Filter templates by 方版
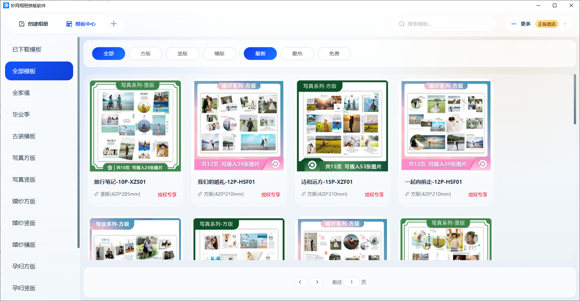Image resolution: width=580 pixels, height=301 pixels. pyautogui.click(x=146, y=54)
